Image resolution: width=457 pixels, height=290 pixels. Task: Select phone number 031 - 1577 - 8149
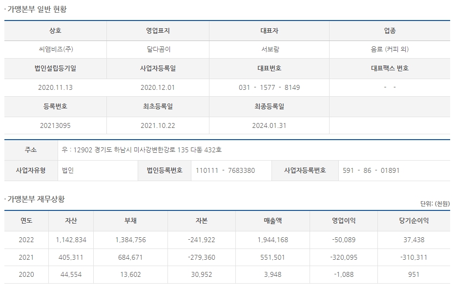coord(270,87)
